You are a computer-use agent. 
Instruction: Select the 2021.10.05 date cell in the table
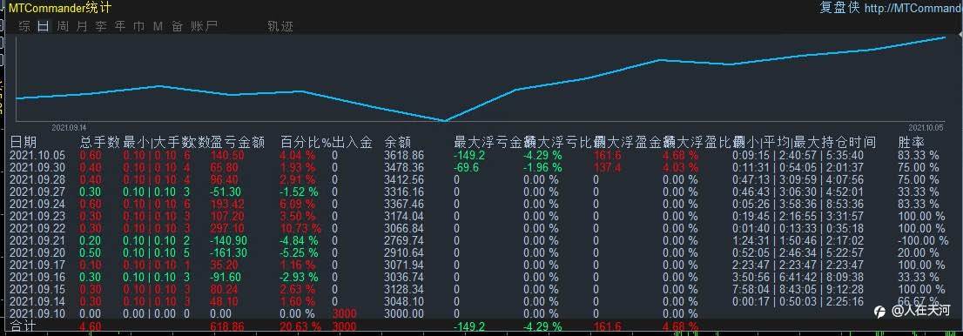(x=37, y=156)
